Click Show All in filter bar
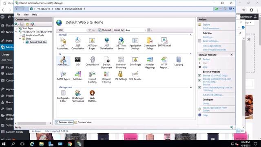 [105, 30]
